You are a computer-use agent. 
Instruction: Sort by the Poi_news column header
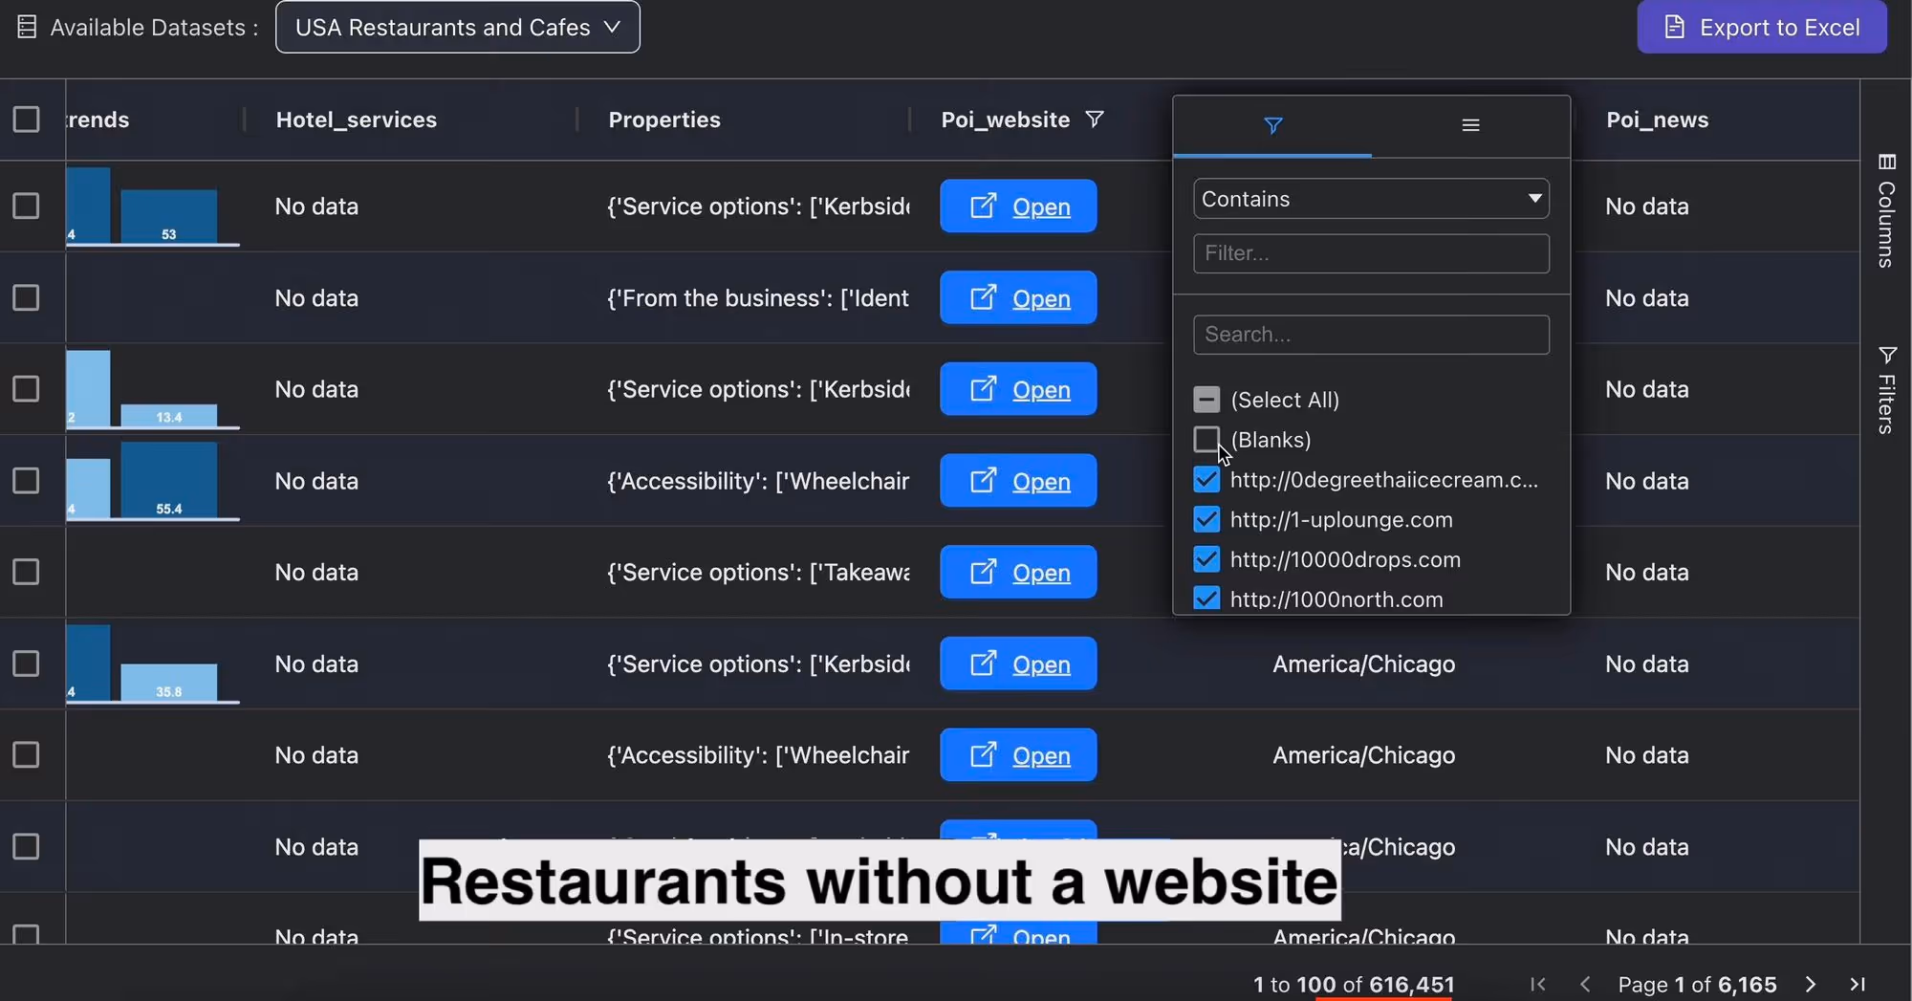click(x=1657, y=120)
